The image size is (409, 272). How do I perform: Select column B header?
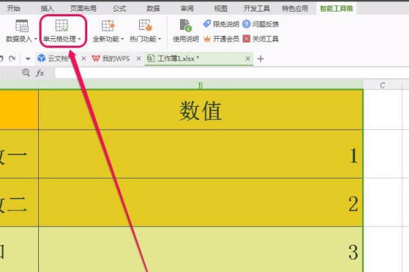200,85
